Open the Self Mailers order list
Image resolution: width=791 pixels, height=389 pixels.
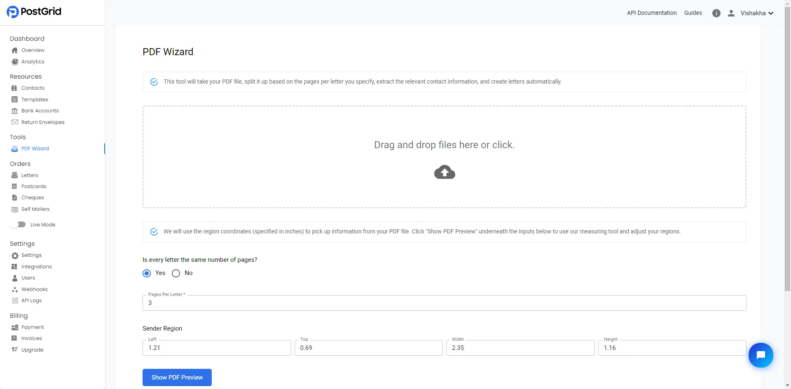[x=35, y=209]
